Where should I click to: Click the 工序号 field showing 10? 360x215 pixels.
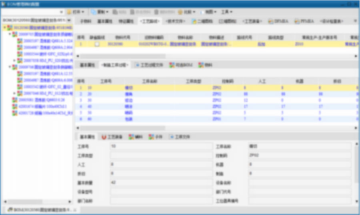(x=161, y=146)
